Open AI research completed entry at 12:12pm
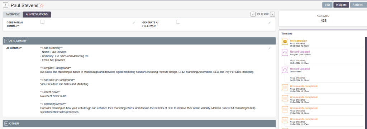 [304, 97]
